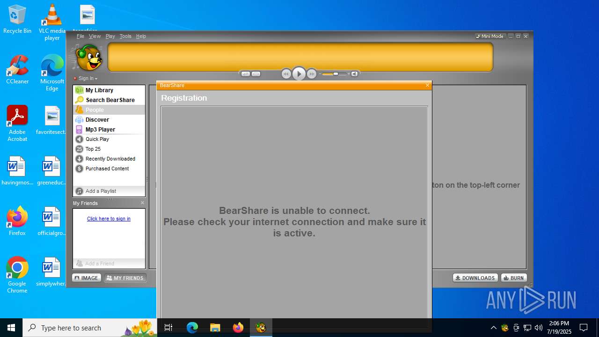Open the View menu

click(x=95, y=36)
